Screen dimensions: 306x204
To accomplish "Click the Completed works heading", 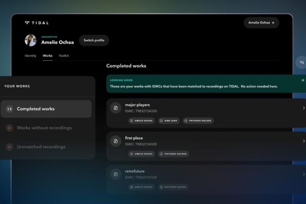I will pyautogui.click(x=126, y=66).
